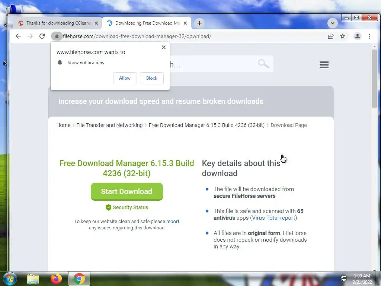This screenshot has height=286, width=381.
Task: Open a new tab with plus button
Action: 199,23
